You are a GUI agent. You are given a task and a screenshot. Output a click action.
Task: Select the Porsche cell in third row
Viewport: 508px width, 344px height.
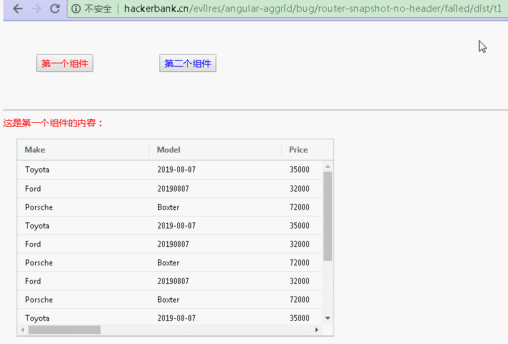pyautogui.click(x=83, y=207)
